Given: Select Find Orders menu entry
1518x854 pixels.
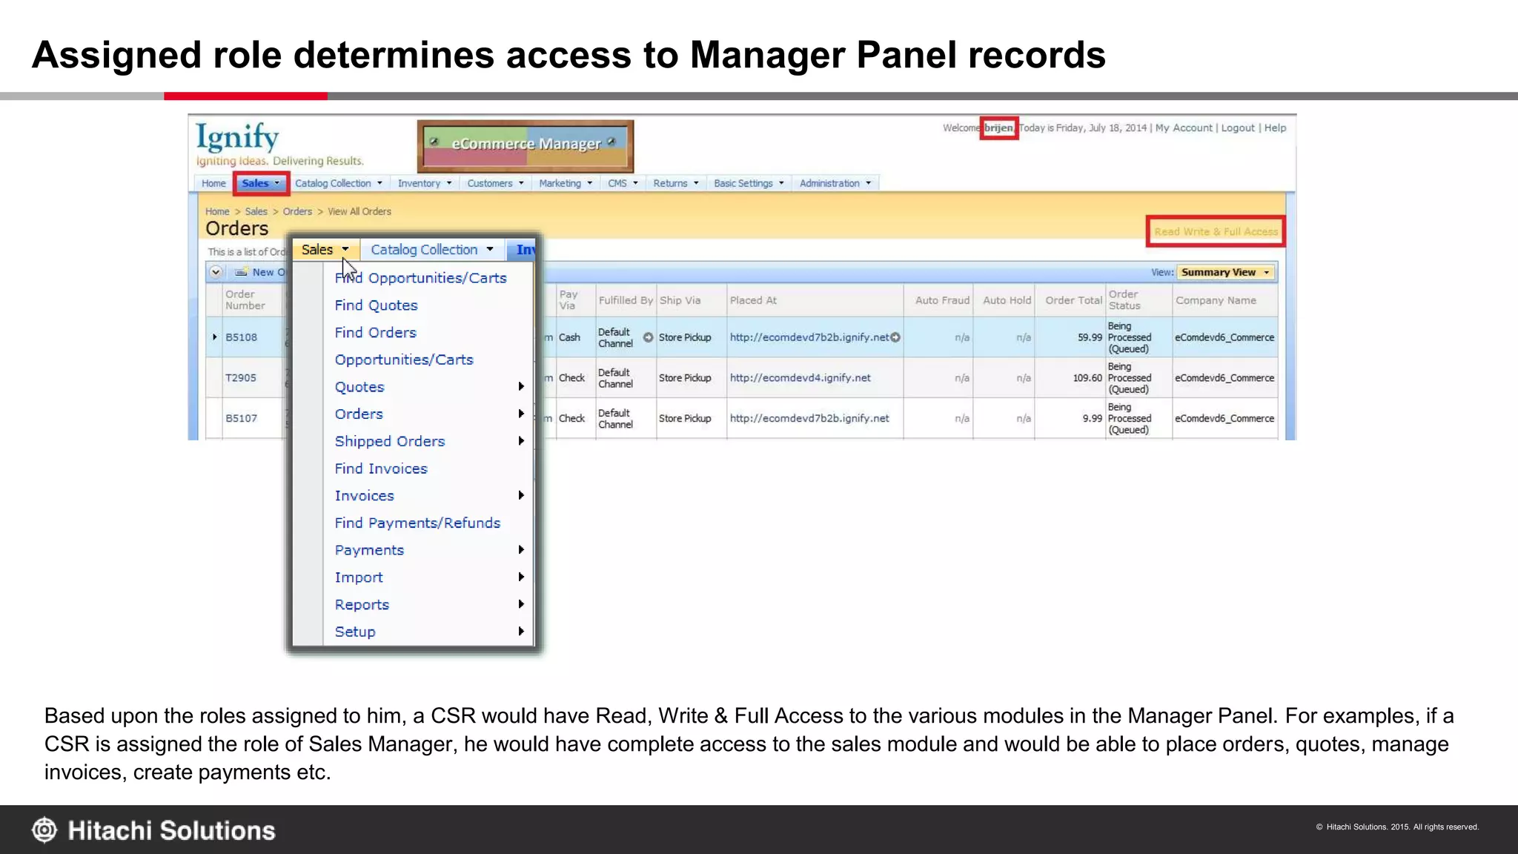Looking at the screenshot, I should 375,333.
